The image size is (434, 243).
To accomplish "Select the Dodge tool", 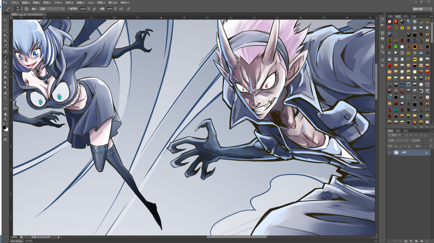I will [5, 87].
